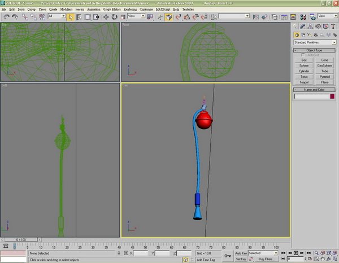Select the Helpers category in Create panel
The width and height of the screenshot is (339, 263).
coord(322,35)
